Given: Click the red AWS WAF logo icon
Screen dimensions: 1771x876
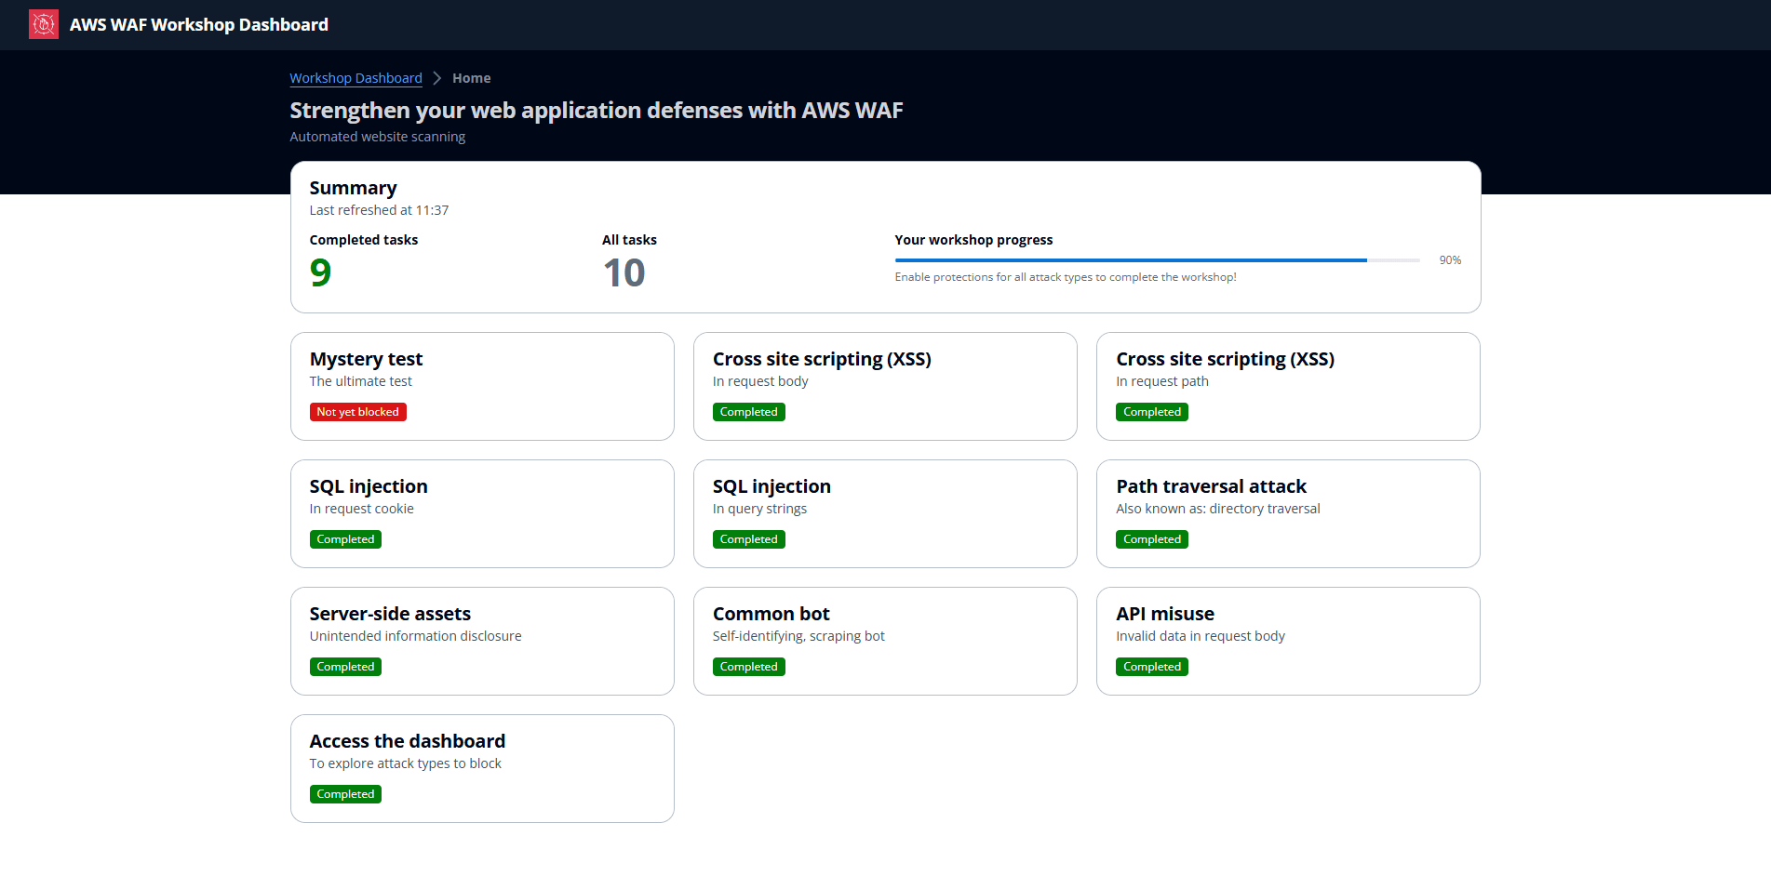Looking at the screenshot, I should [x=44, y=24].
